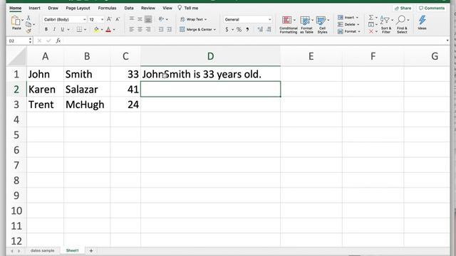Increase font size with larger A
This screenshot has height=256, width=456.
(109, 19)
